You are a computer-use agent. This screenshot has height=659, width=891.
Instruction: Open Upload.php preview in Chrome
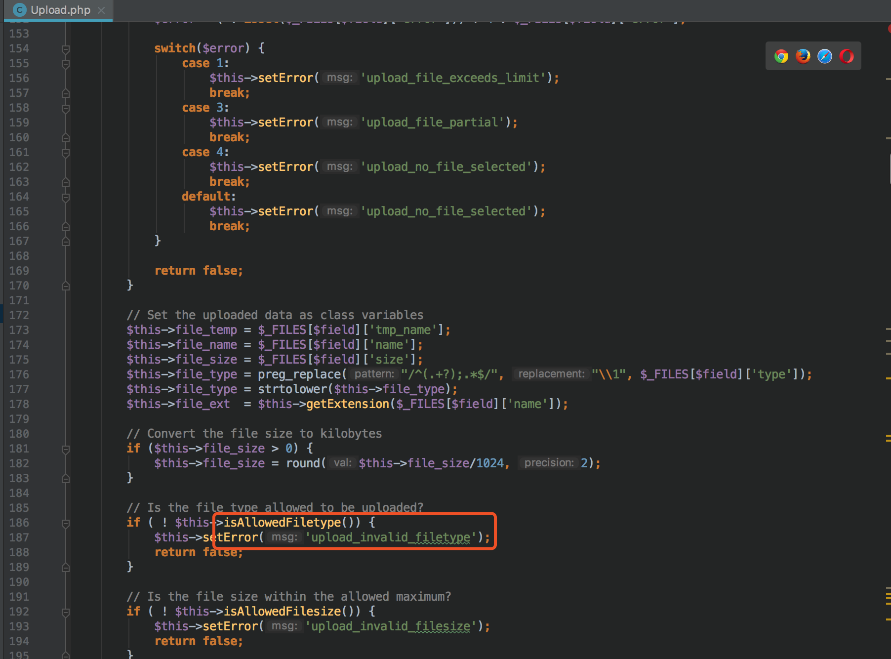coord(781,56)
